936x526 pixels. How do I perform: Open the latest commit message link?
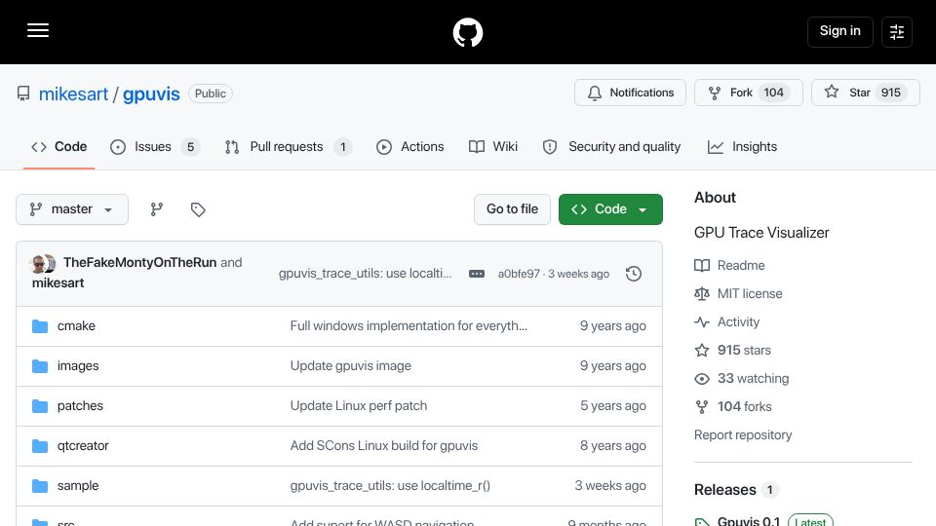point(366,274)
